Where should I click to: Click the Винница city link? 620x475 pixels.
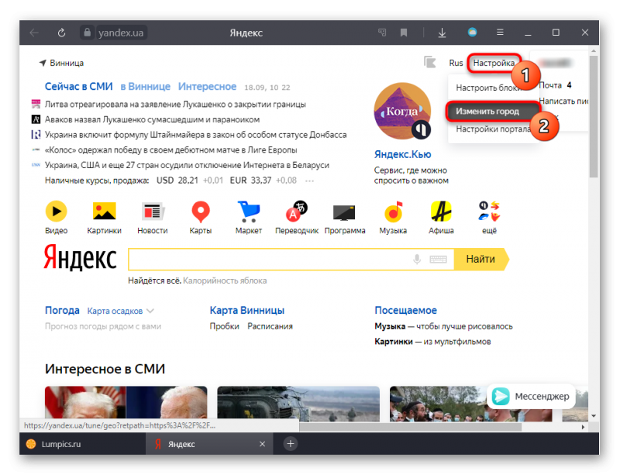67,63
